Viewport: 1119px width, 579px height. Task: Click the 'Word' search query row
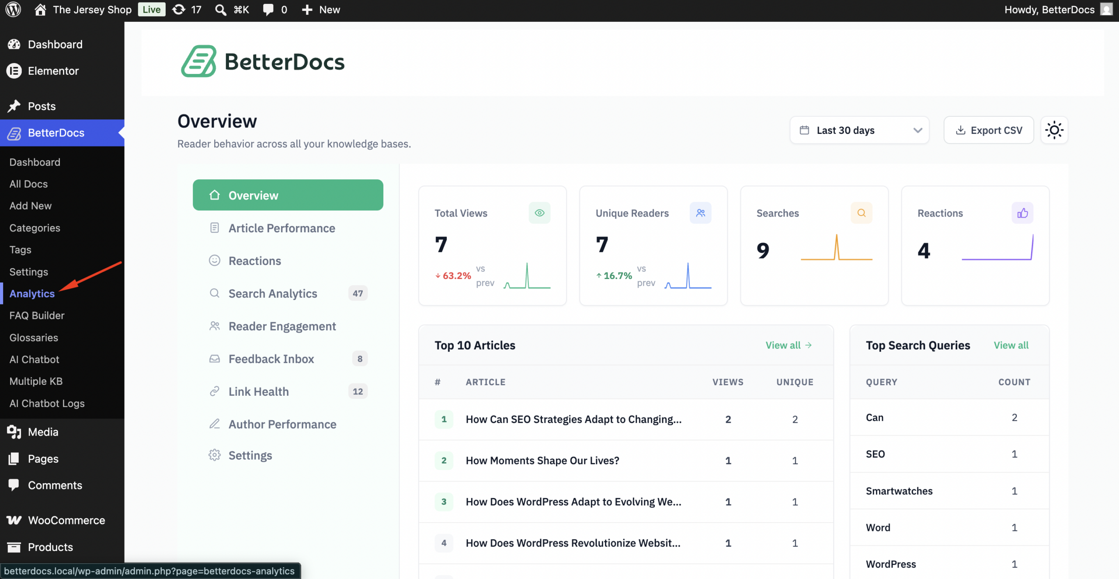click(949, 527)
